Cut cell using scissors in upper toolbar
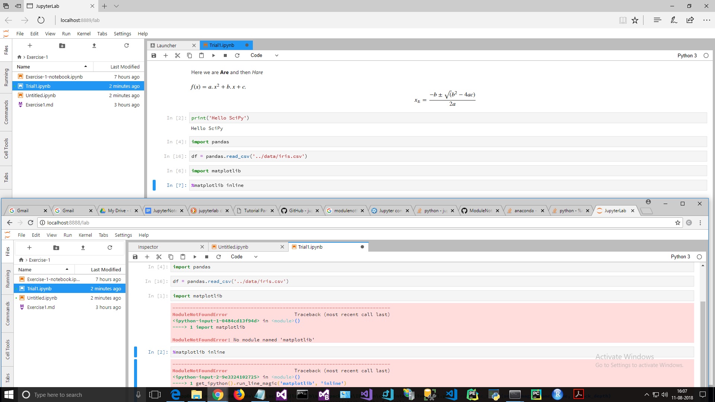This screenshot has width=715, height=402. click(178, 55)
